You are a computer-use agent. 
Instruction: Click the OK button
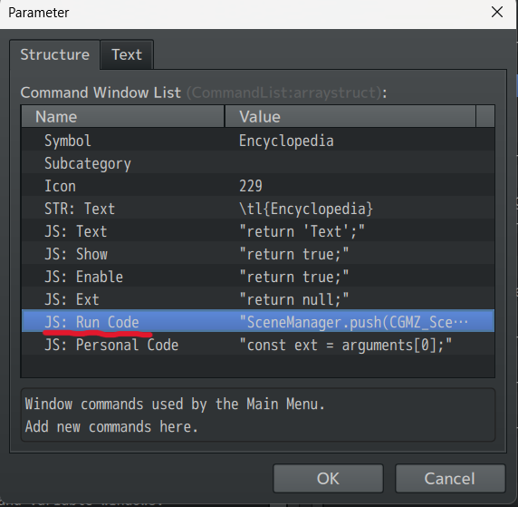pos(328,478)
